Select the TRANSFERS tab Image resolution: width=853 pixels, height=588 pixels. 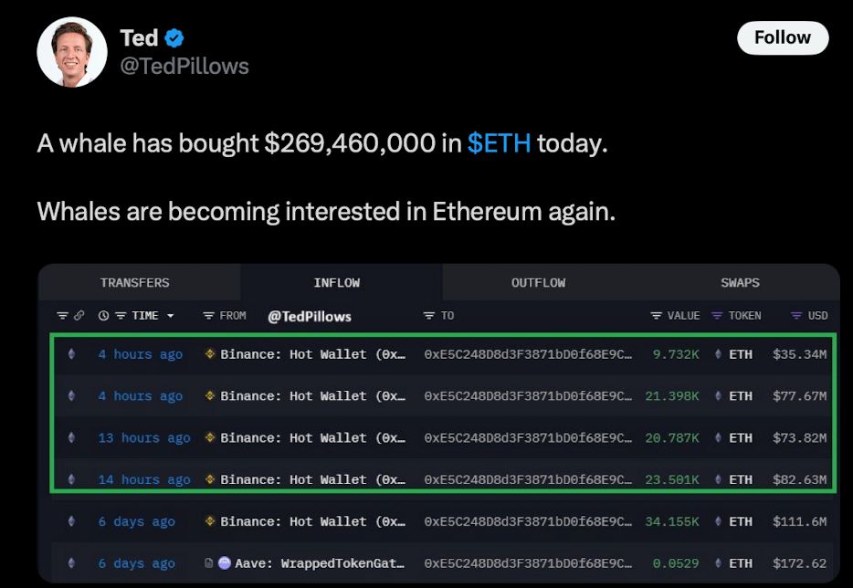[135, 282]
